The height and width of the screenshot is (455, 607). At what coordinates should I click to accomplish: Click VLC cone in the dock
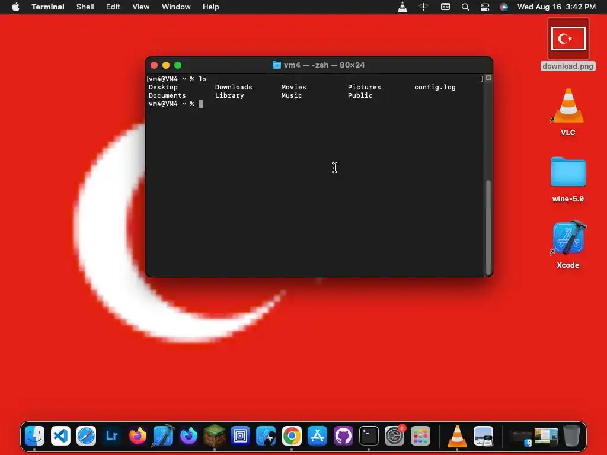[x=457, y=436]
